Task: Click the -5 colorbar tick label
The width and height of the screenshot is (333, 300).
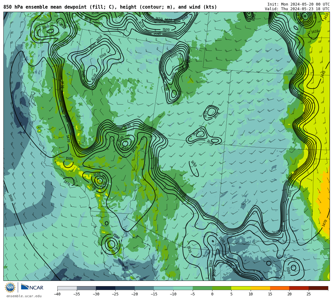Action: click(x=192, y=294)
